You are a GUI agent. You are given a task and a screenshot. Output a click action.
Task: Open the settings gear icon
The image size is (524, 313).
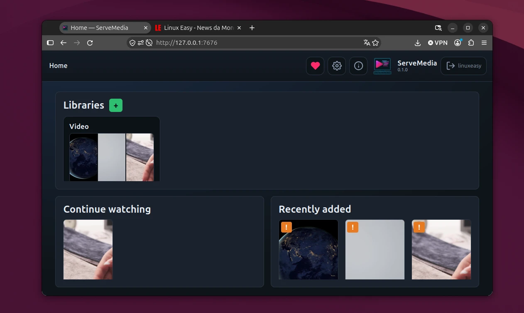coord(337,66)
